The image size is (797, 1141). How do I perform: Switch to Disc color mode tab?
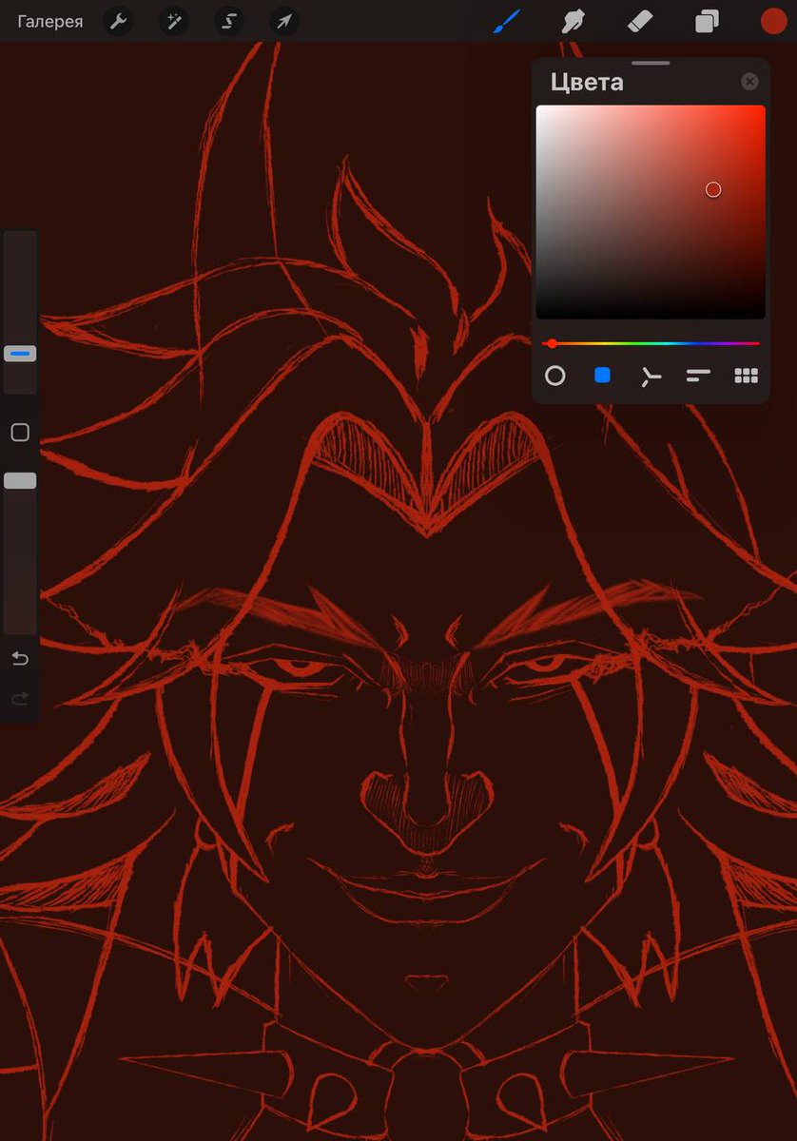[x=554, y=376]
